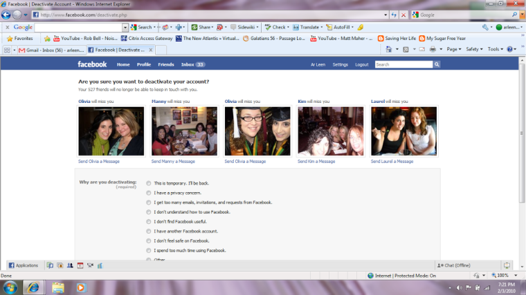
Task: Click the IE Home icon in command bar
Action: coord(389,49)
